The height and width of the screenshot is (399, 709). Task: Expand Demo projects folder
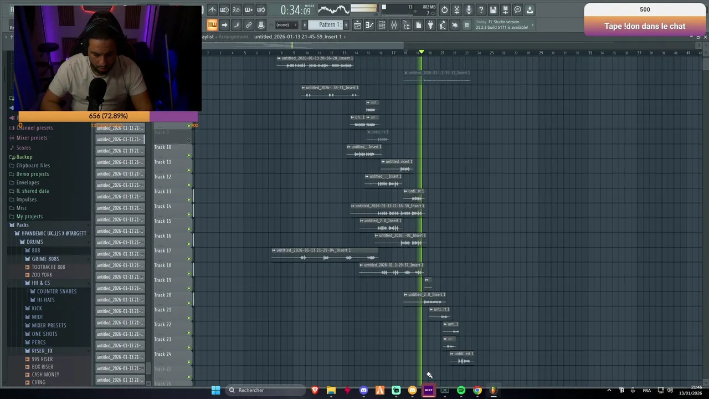point(32,174)
